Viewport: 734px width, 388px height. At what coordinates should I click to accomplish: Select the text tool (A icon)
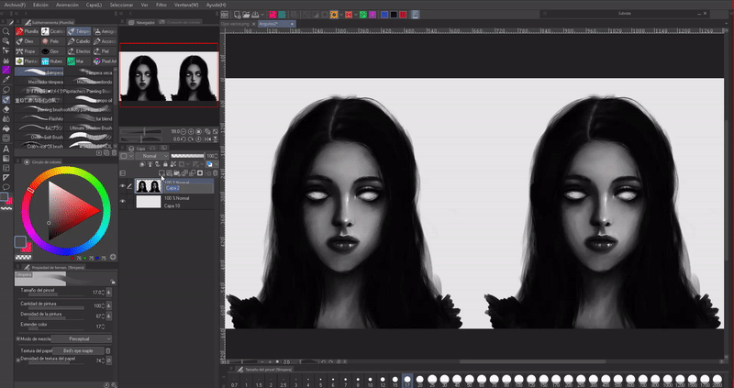coord(6,148)
